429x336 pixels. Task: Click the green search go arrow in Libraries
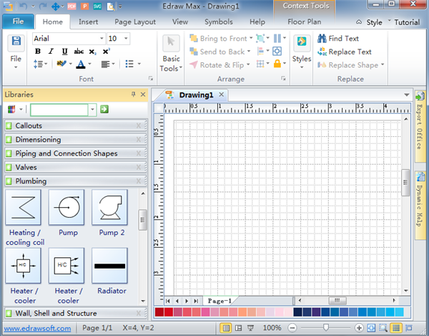tap(104, 109)
